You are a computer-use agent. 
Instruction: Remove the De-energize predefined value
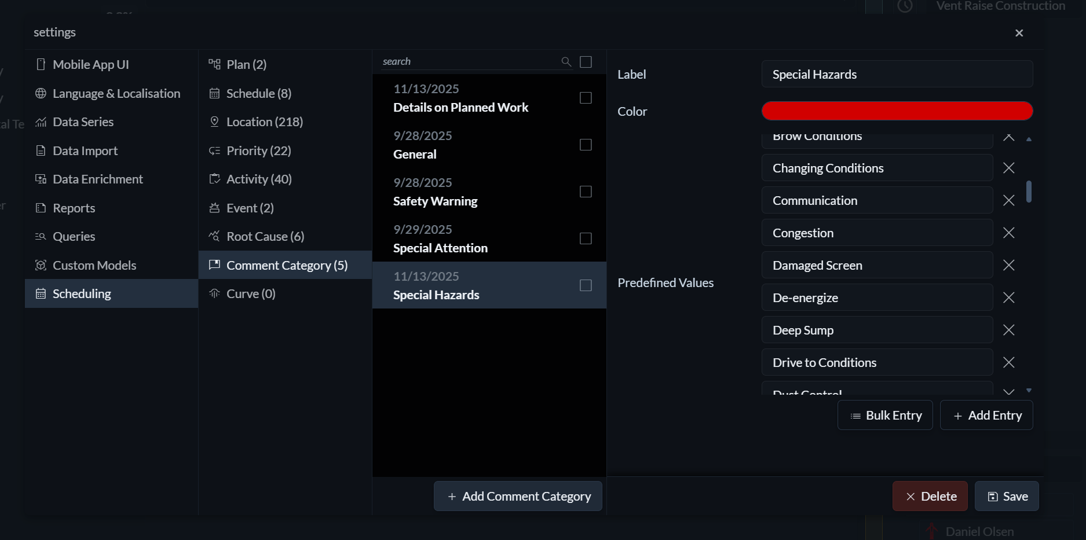1008,297
